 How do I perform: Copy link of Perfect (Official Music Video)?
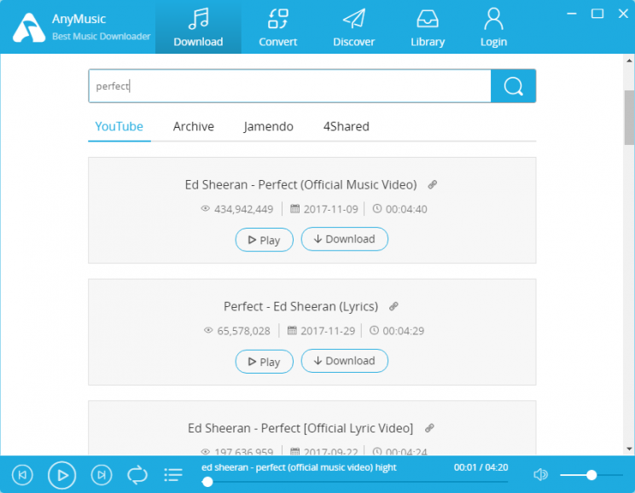(x=433, y=185)
